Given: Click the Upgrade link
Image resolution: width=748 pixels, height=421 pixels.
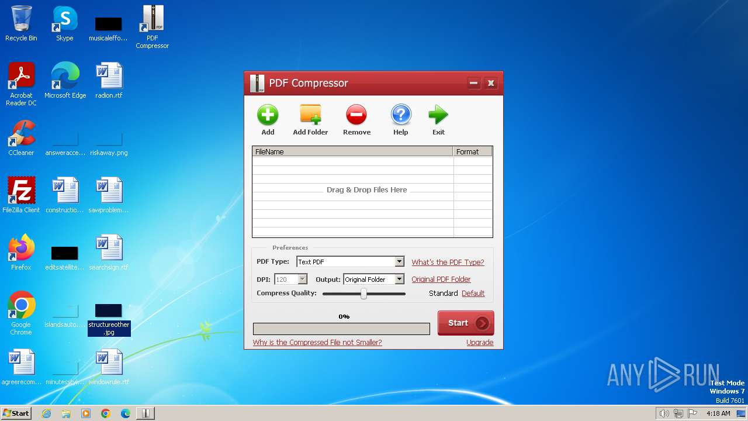Looking at the screenshot, I should pos(480,343).
